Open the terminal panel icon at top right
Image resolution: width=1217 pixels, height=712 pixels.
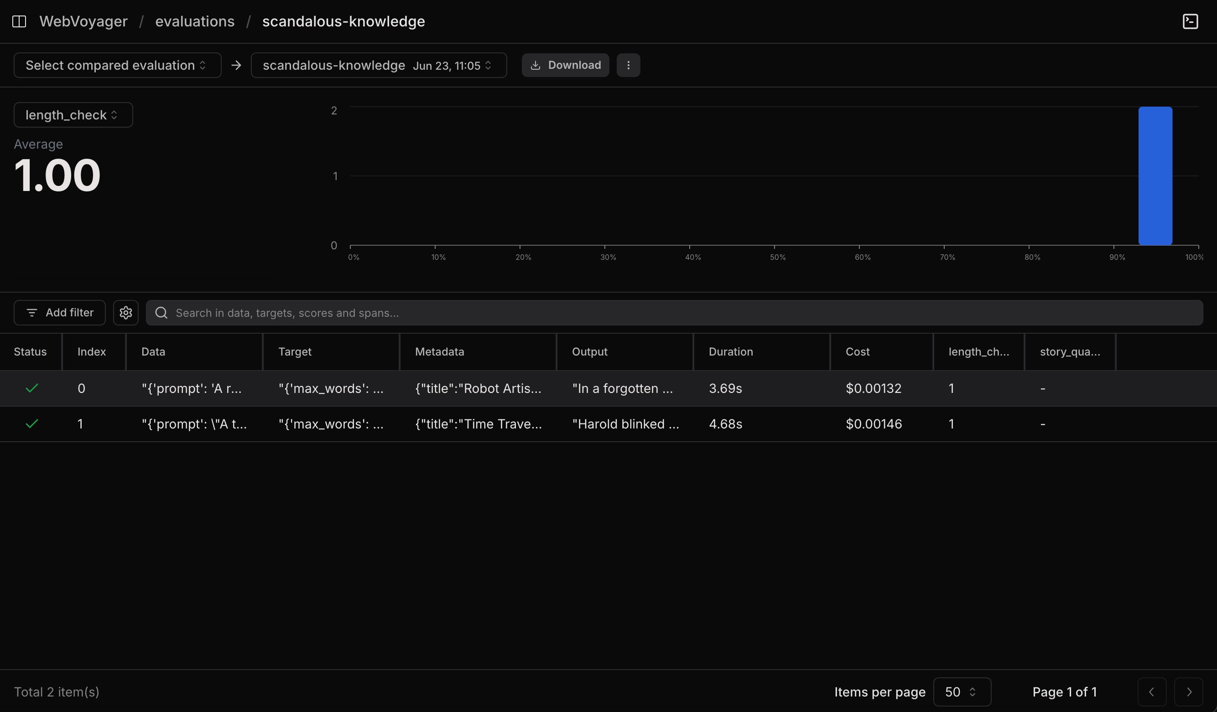coord(1190,21)
